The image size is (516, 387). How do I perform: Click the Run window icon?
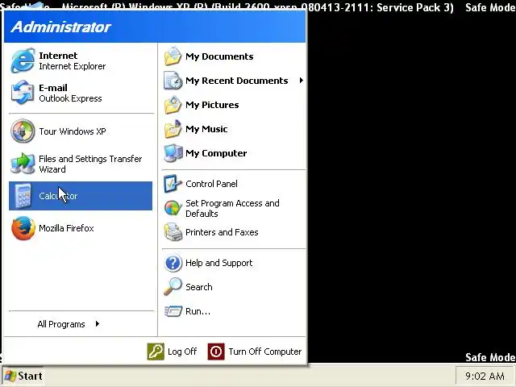point(173,311)
